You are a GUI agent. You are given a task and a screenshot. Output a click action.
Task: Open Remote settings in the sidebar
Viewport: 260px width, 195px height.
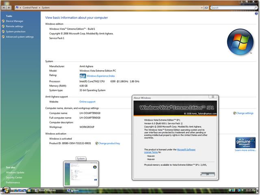pos(15,26)
